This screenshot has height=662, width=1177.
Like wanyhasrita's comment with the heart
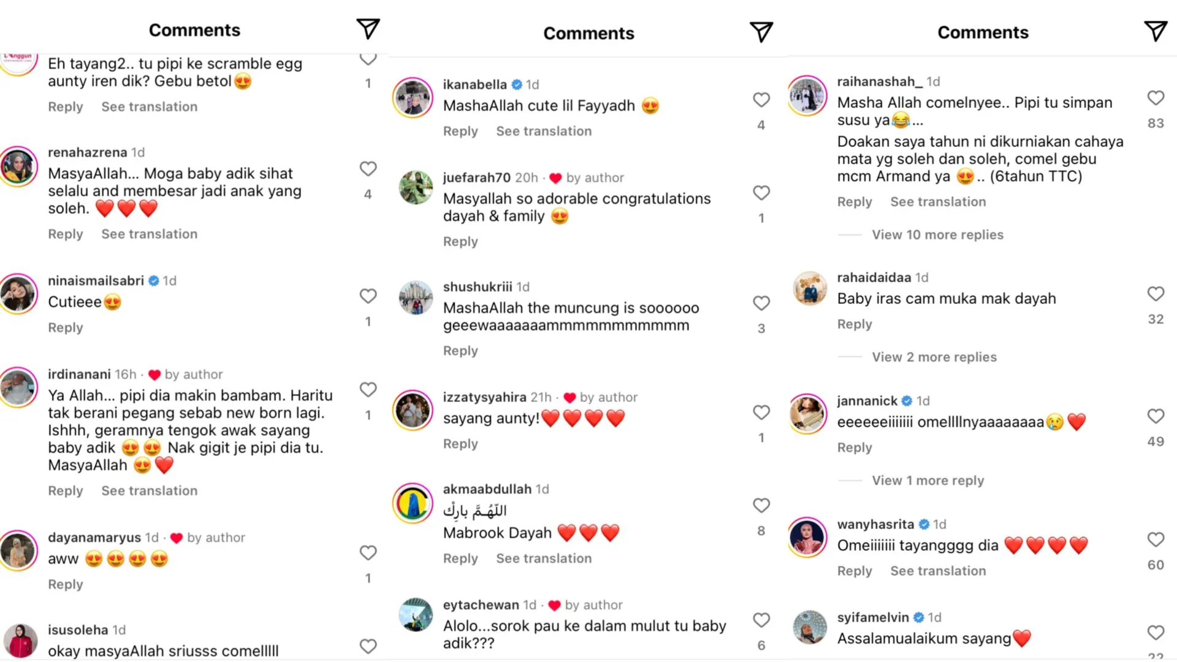pos(1156,539)
